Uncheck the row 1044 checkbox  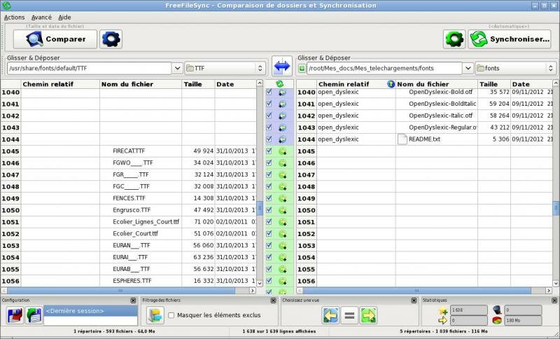[269, 139]
